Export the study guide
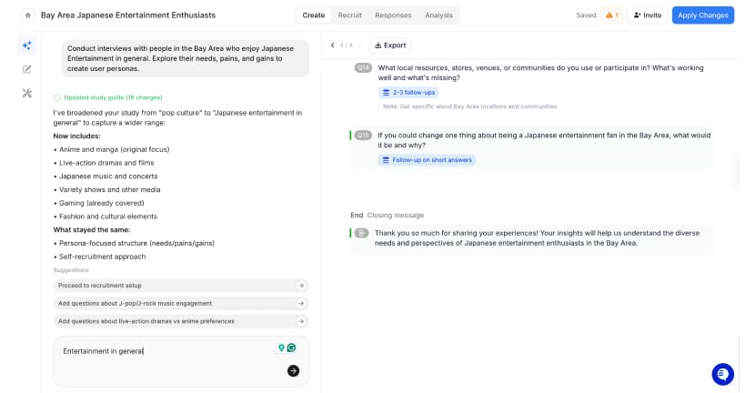Screen dimensions: 755x393 coord(389,45)
